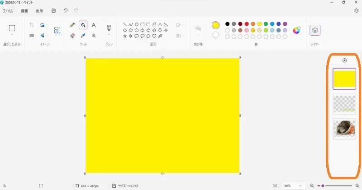The width and height of the screenshot is (362, 190).
Task: Click the Save icon in the title bar
Action: coord(54,10)
